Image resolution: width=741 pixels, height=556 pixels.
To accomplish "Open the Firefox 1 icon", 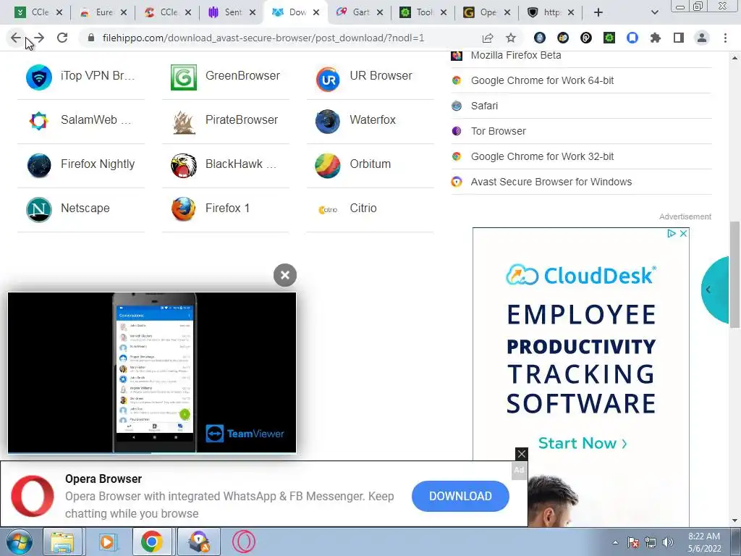I will [x=183, y=209].
